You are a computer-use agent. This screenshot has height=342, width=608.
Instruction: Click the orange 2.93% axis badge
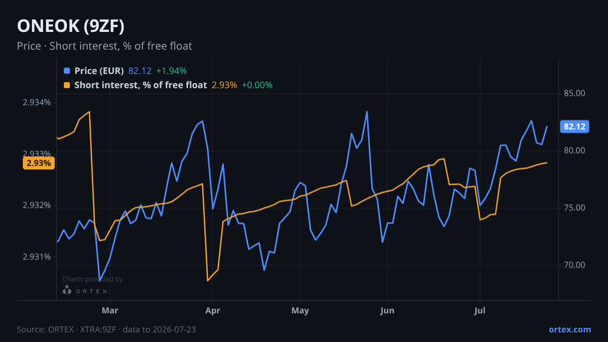point(39,163)
